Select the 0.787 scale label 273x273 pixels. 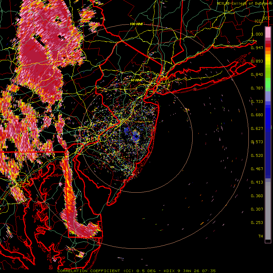click(257, 88)
